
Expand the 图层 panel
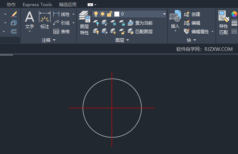[122, 40]
